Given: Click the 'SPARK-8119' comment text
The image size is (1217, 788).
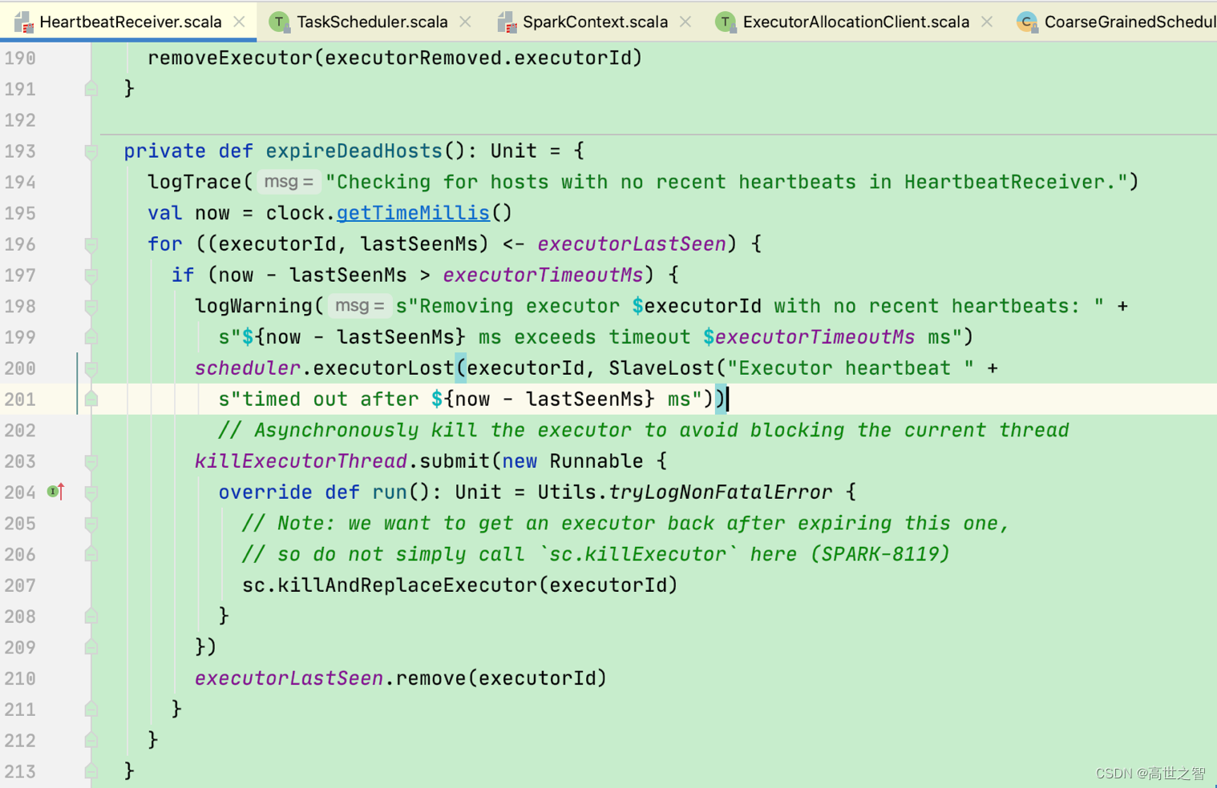Looking at the screenshot, I should tap(880, 554).
